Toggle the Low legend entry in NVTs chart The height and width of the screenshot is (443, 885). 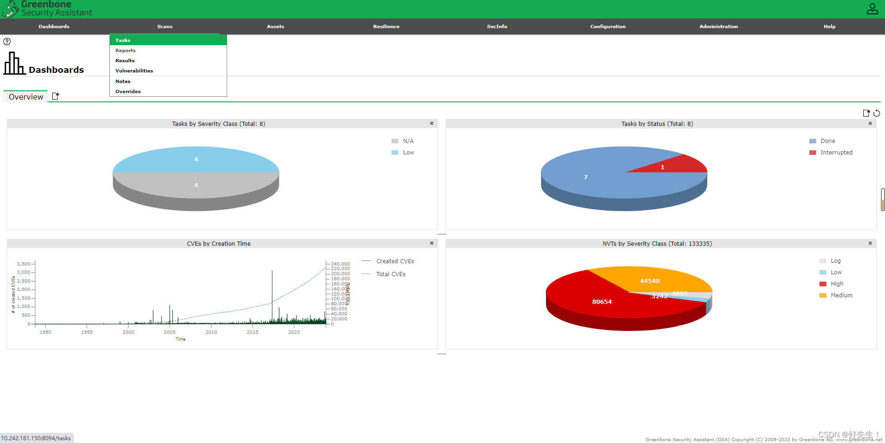[x=831, y=272]
